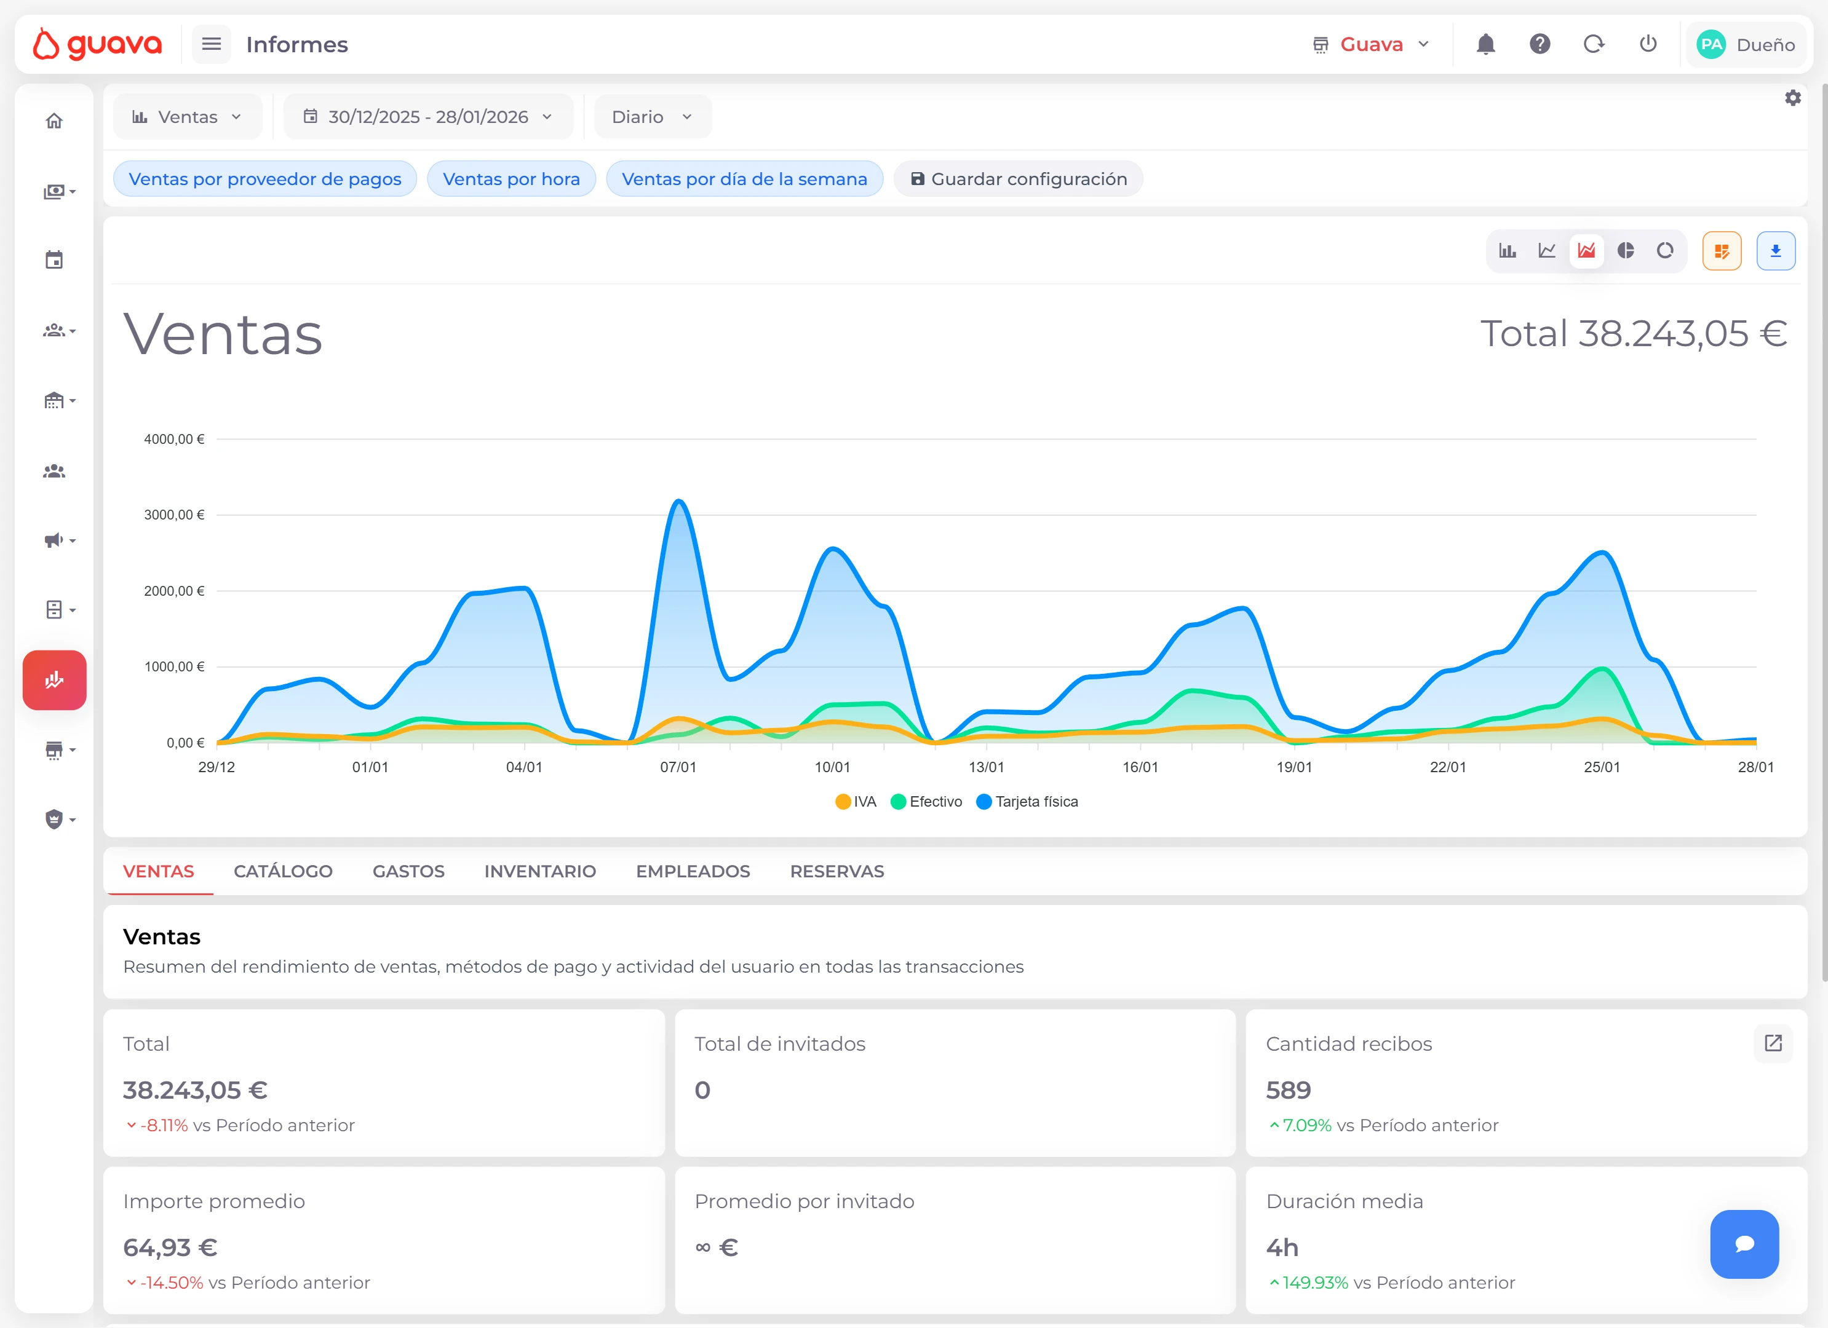The height and width of the screenshot is (1328, 1828).
Task: Toggle the Efectivo series in the legend
Action: coord(926,802)
